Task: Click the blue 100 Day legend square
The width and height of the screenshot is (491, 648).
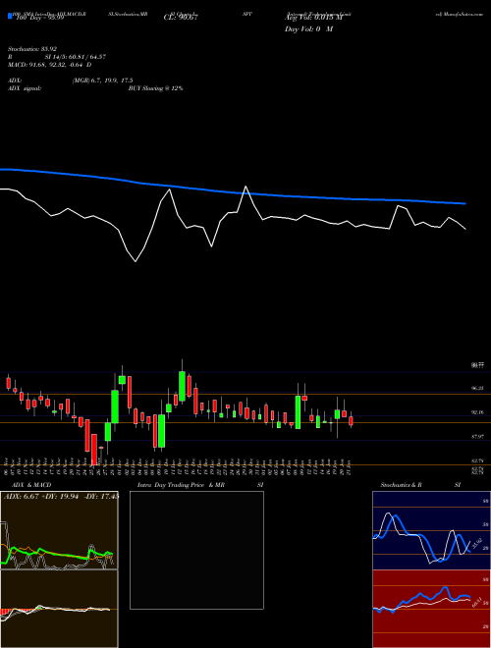Action: click(x=10, y=16)
